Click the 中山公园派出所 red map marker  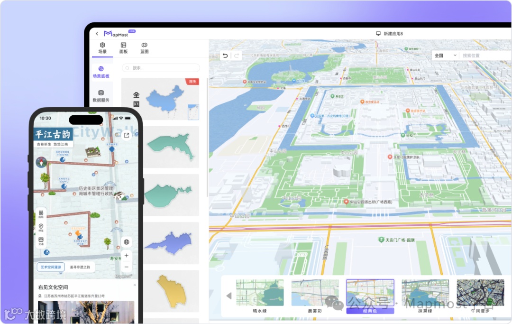346,202
